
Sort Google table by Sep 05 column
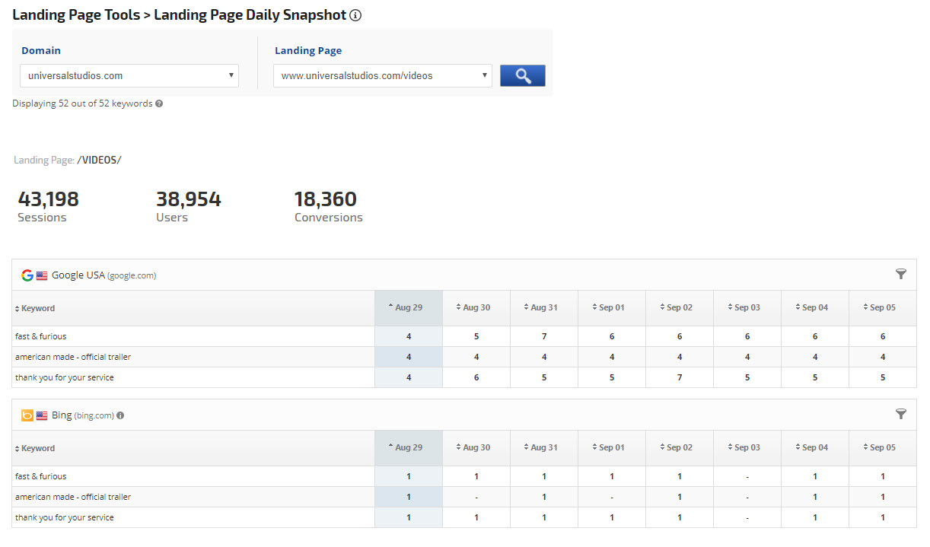pos(882,307)
